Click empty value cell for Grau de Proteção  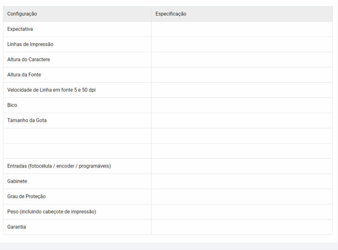coord(242,197)
